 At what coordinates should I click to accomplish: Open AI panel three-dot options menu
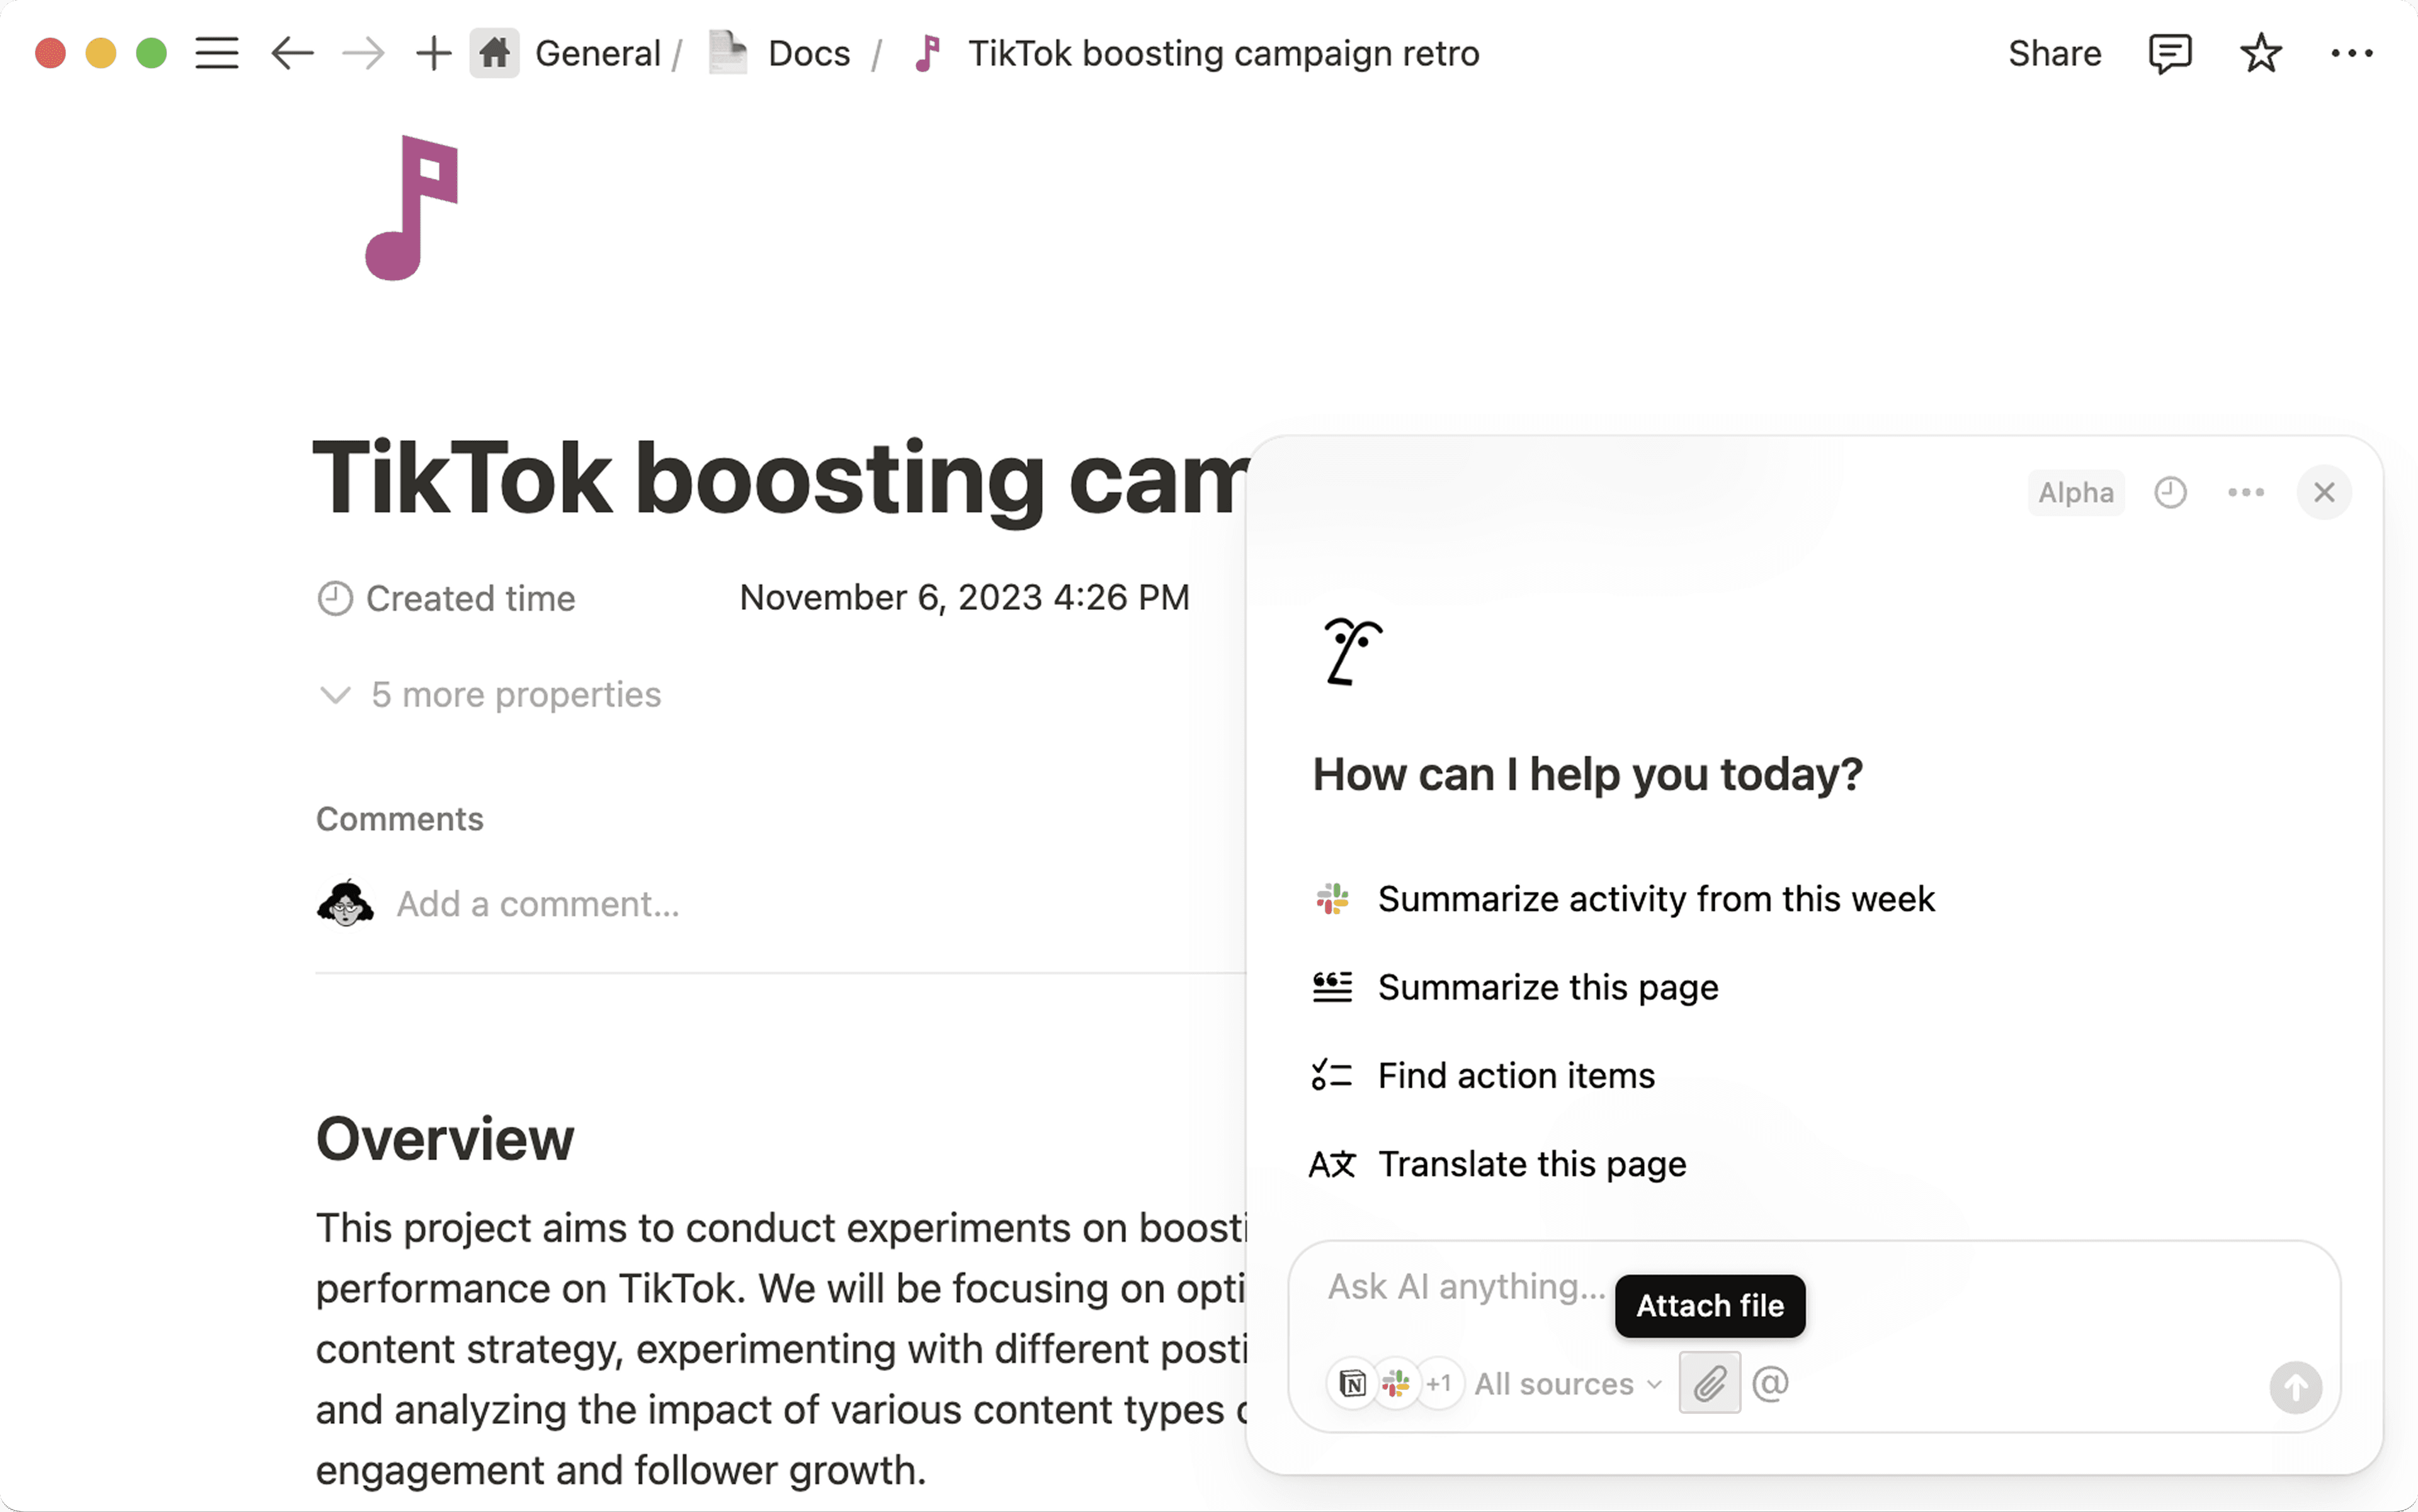click(x=2246, y=492)
